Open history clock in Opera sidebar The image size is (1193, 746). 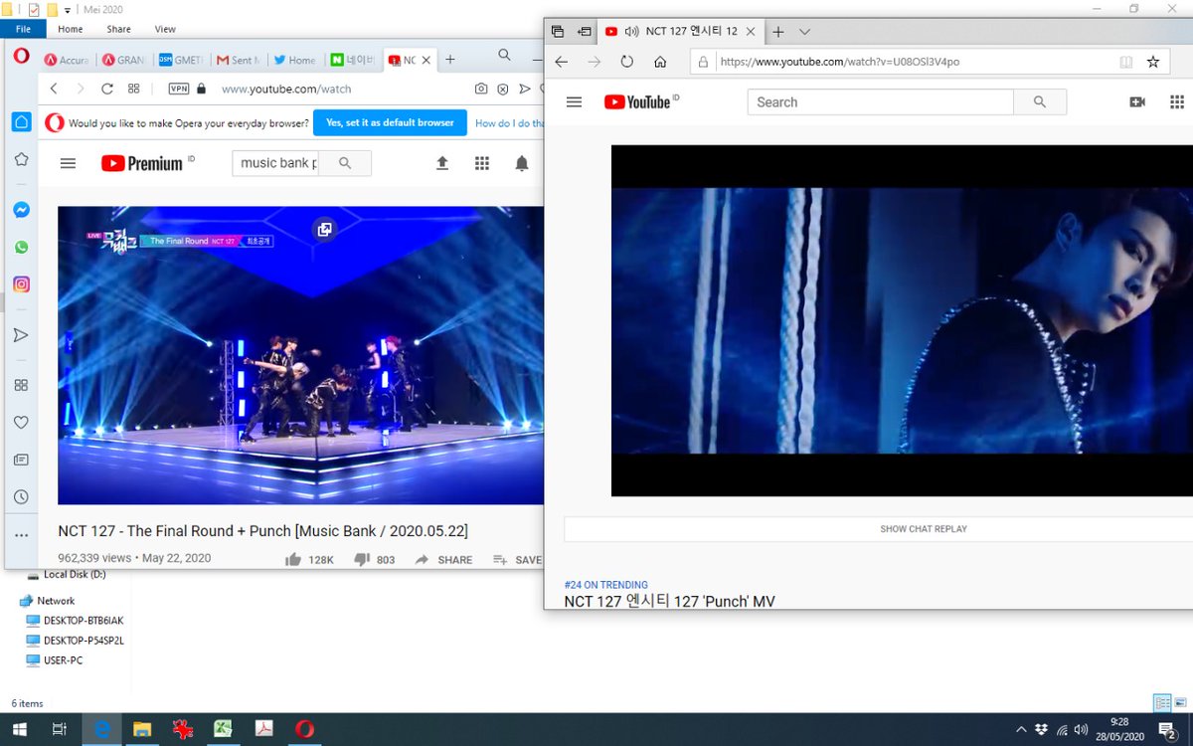point(21,496)
